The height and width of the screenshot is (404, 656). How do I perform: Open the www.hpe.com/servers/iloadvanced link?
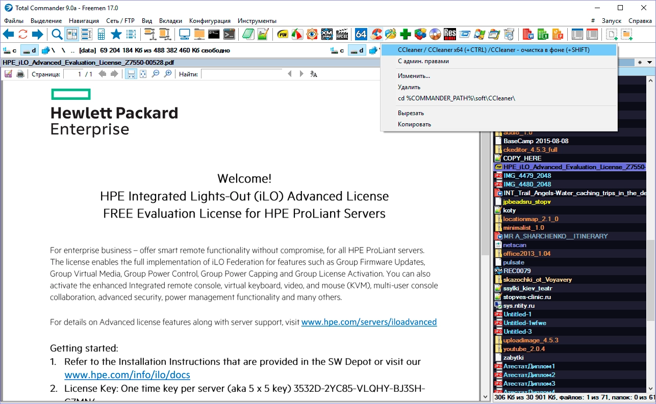tap(369, 322)
